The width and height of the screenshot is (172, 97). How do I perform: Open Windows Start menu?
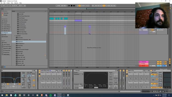(x=2, y=95)
